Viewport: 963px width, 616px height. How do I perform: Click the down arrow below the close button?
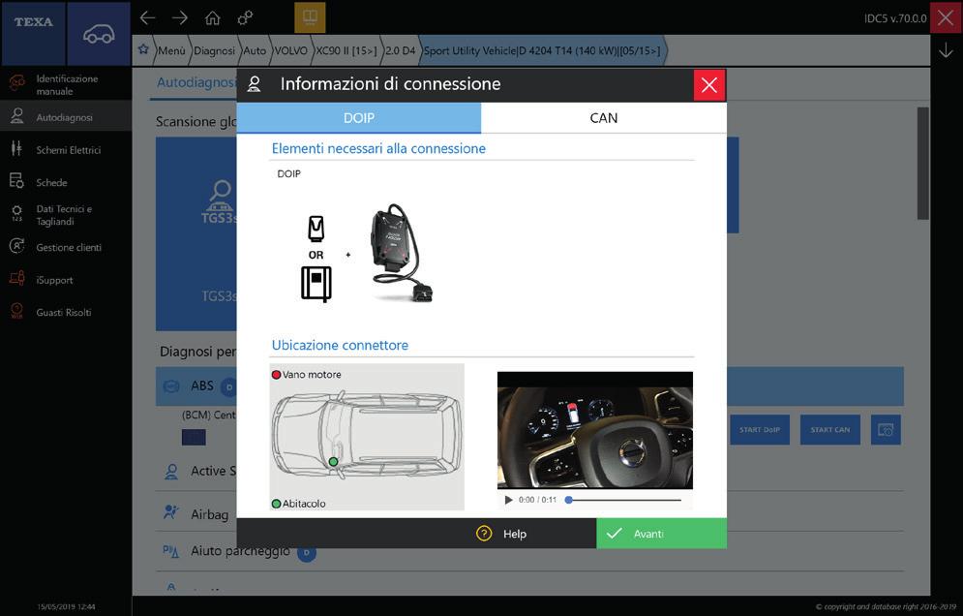click(946, 51)
